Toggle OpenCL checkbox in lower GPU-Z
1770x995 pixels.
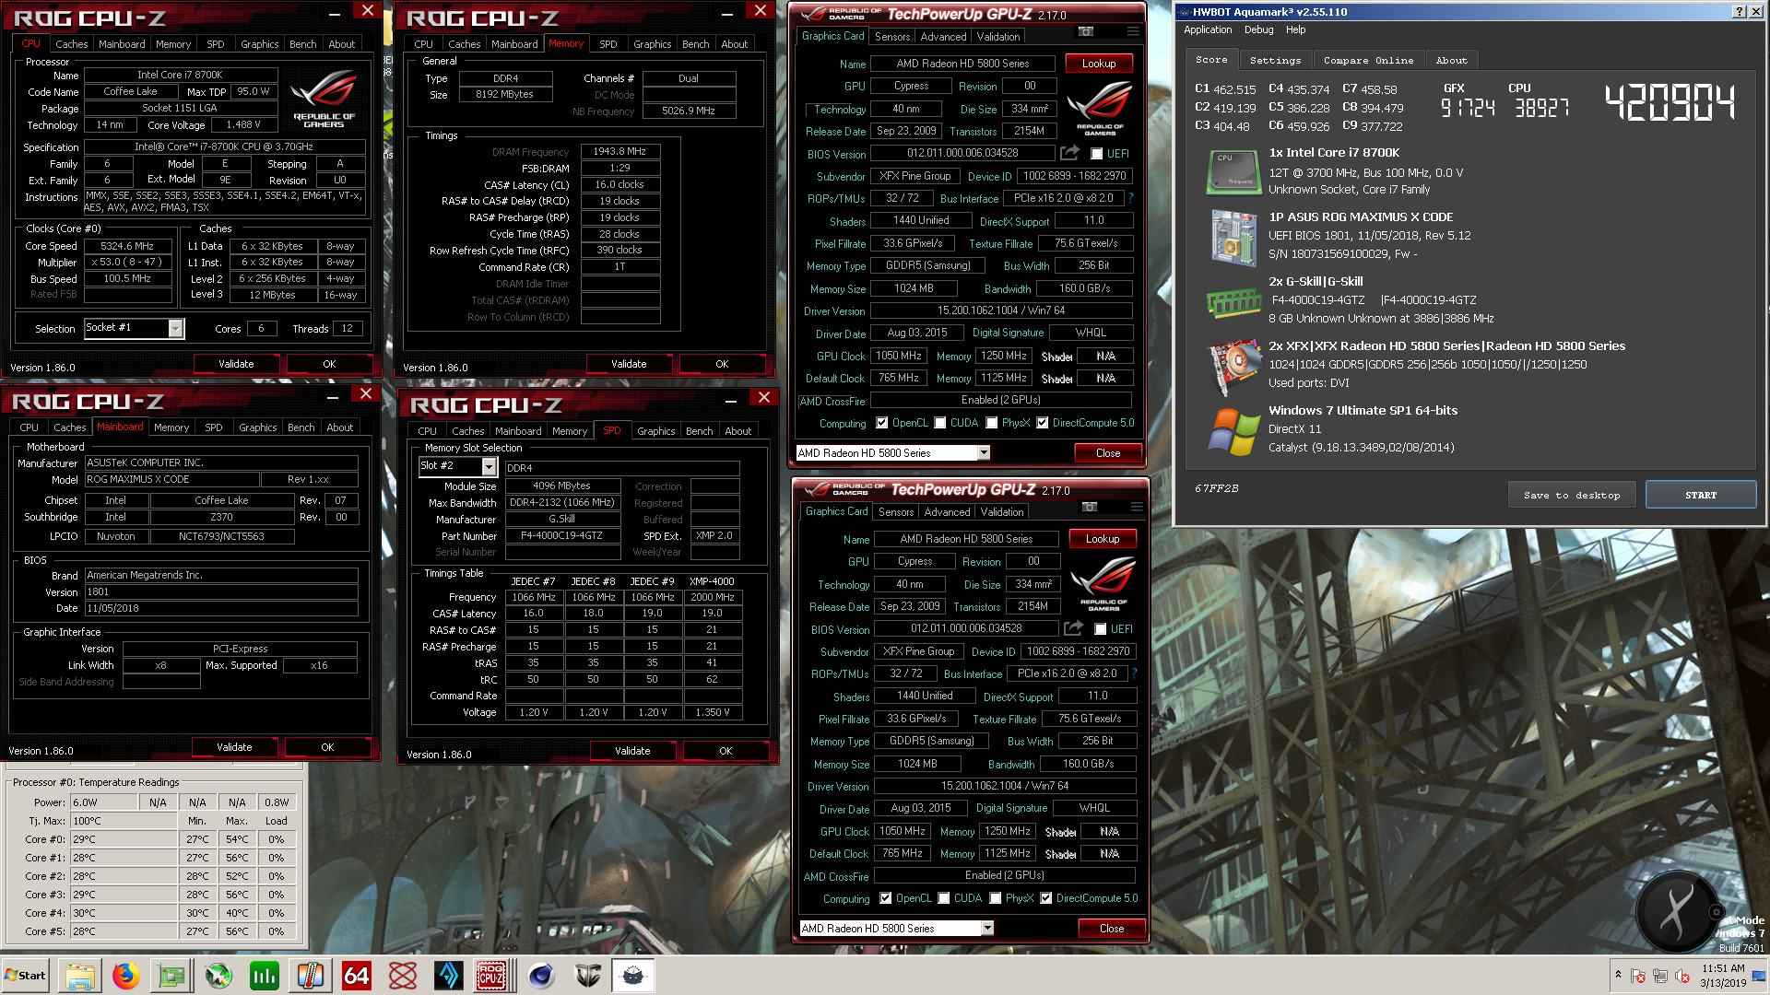pos(886,898)
